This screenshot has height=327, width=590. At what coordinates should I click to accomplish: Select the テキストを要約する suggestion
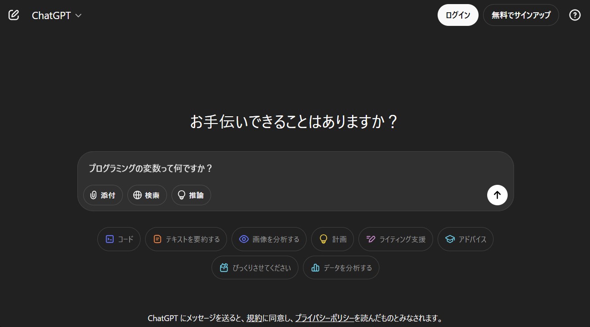[x=186, y=239]
